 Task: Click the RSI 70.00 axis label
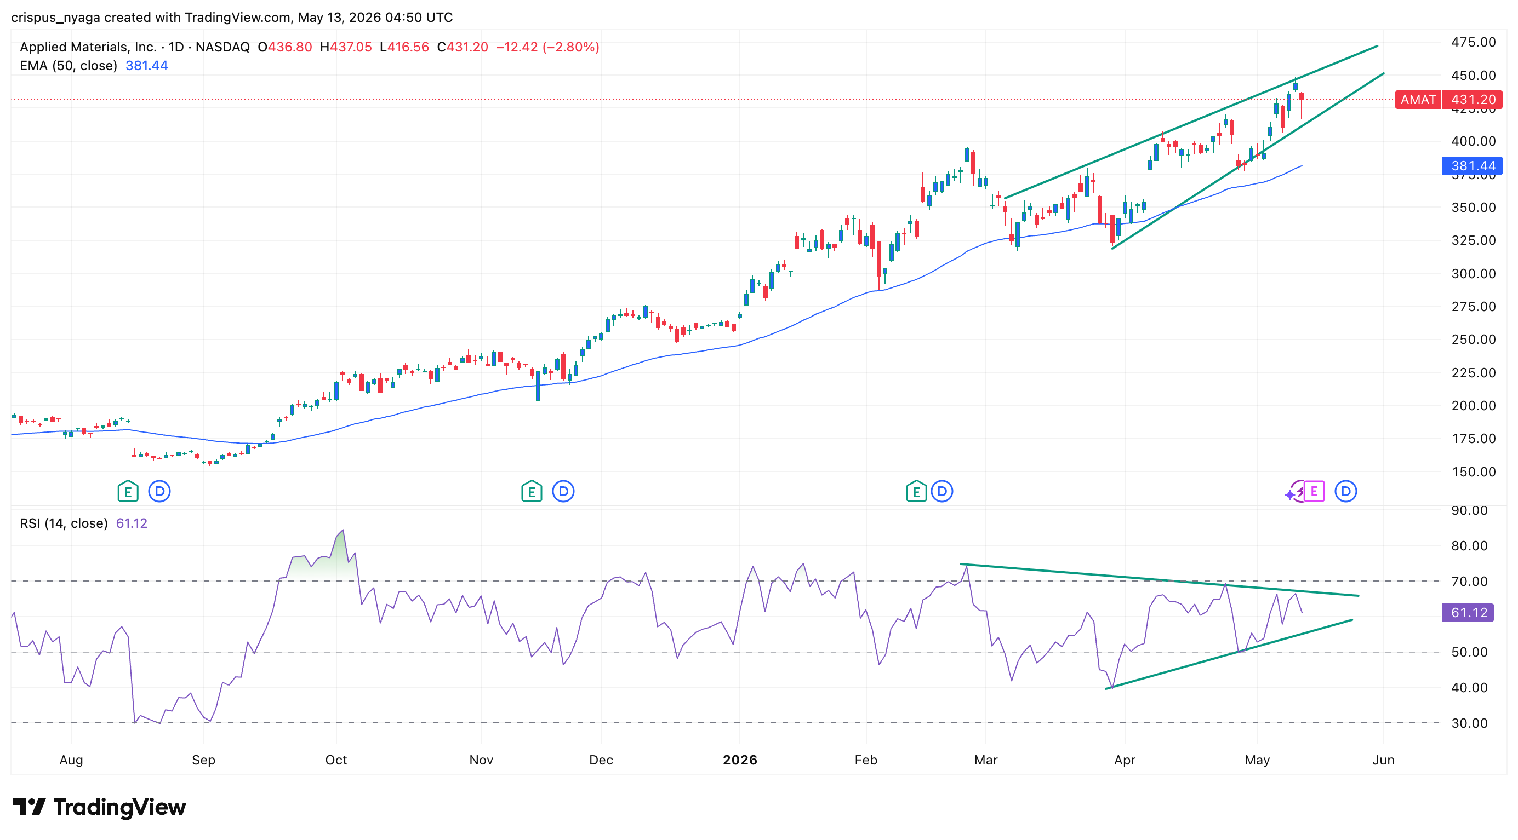pyautogui.click(x=1469, y=582)
